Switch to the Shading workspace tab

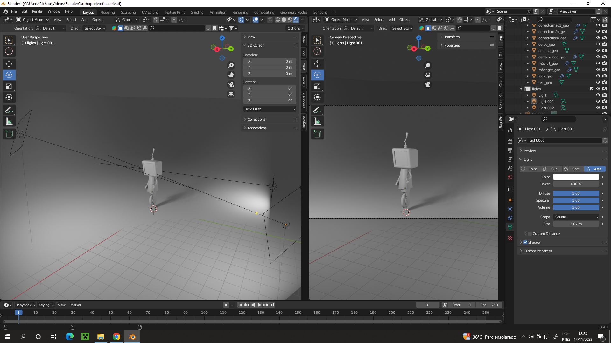[x=197, y=12]
